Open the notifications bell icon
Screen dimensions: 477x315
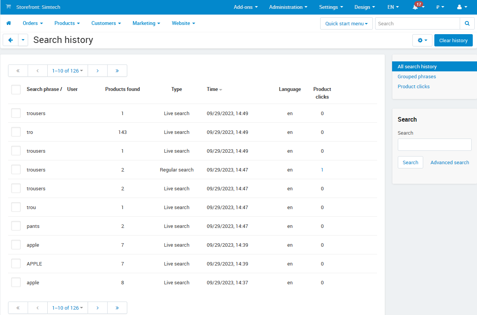[416, 7]
